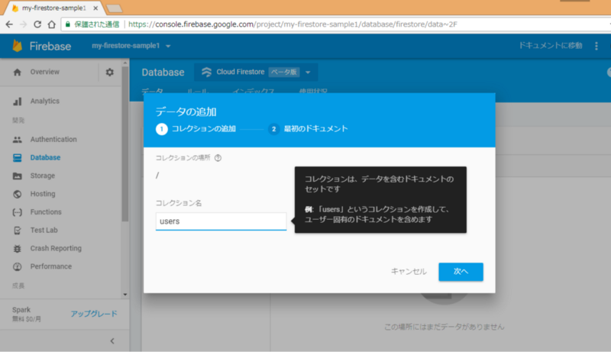
Task: Click the secure connection padlock icon
Action: 68,24
